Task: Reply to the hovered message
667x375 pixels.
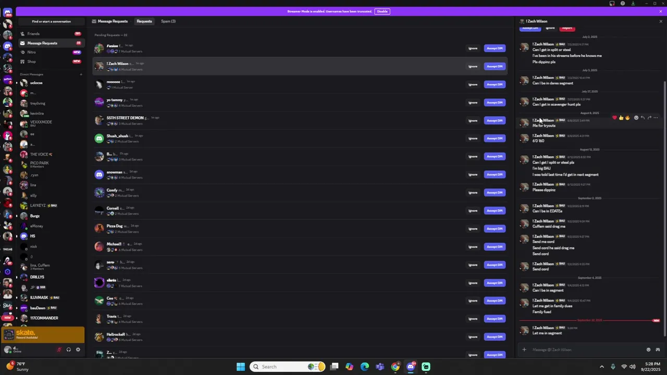Action: coord(643,118)
